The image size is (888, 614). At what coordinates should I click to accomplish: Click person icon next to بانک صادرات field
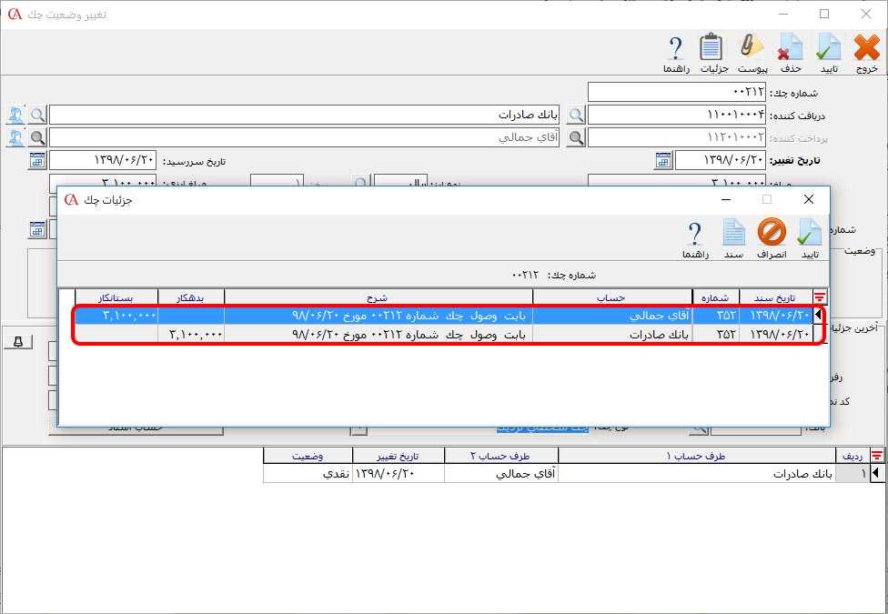point(15,115)
